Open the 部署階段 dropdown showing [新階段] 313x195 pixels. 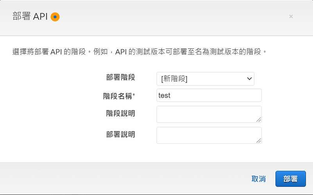(x=205, y=79)
